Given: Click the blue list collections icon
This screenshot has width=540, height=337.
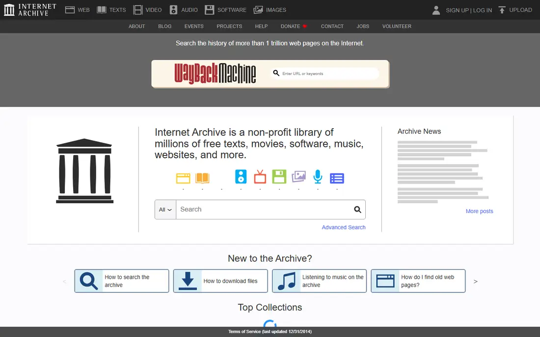Looking at the screenshot, I should pyautogui.click(x=337, y=178).
